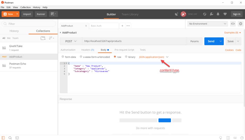Screen dimensions: 245x140
Task: Click the new window icon in toolbar
Action: [x=53, y=14]
